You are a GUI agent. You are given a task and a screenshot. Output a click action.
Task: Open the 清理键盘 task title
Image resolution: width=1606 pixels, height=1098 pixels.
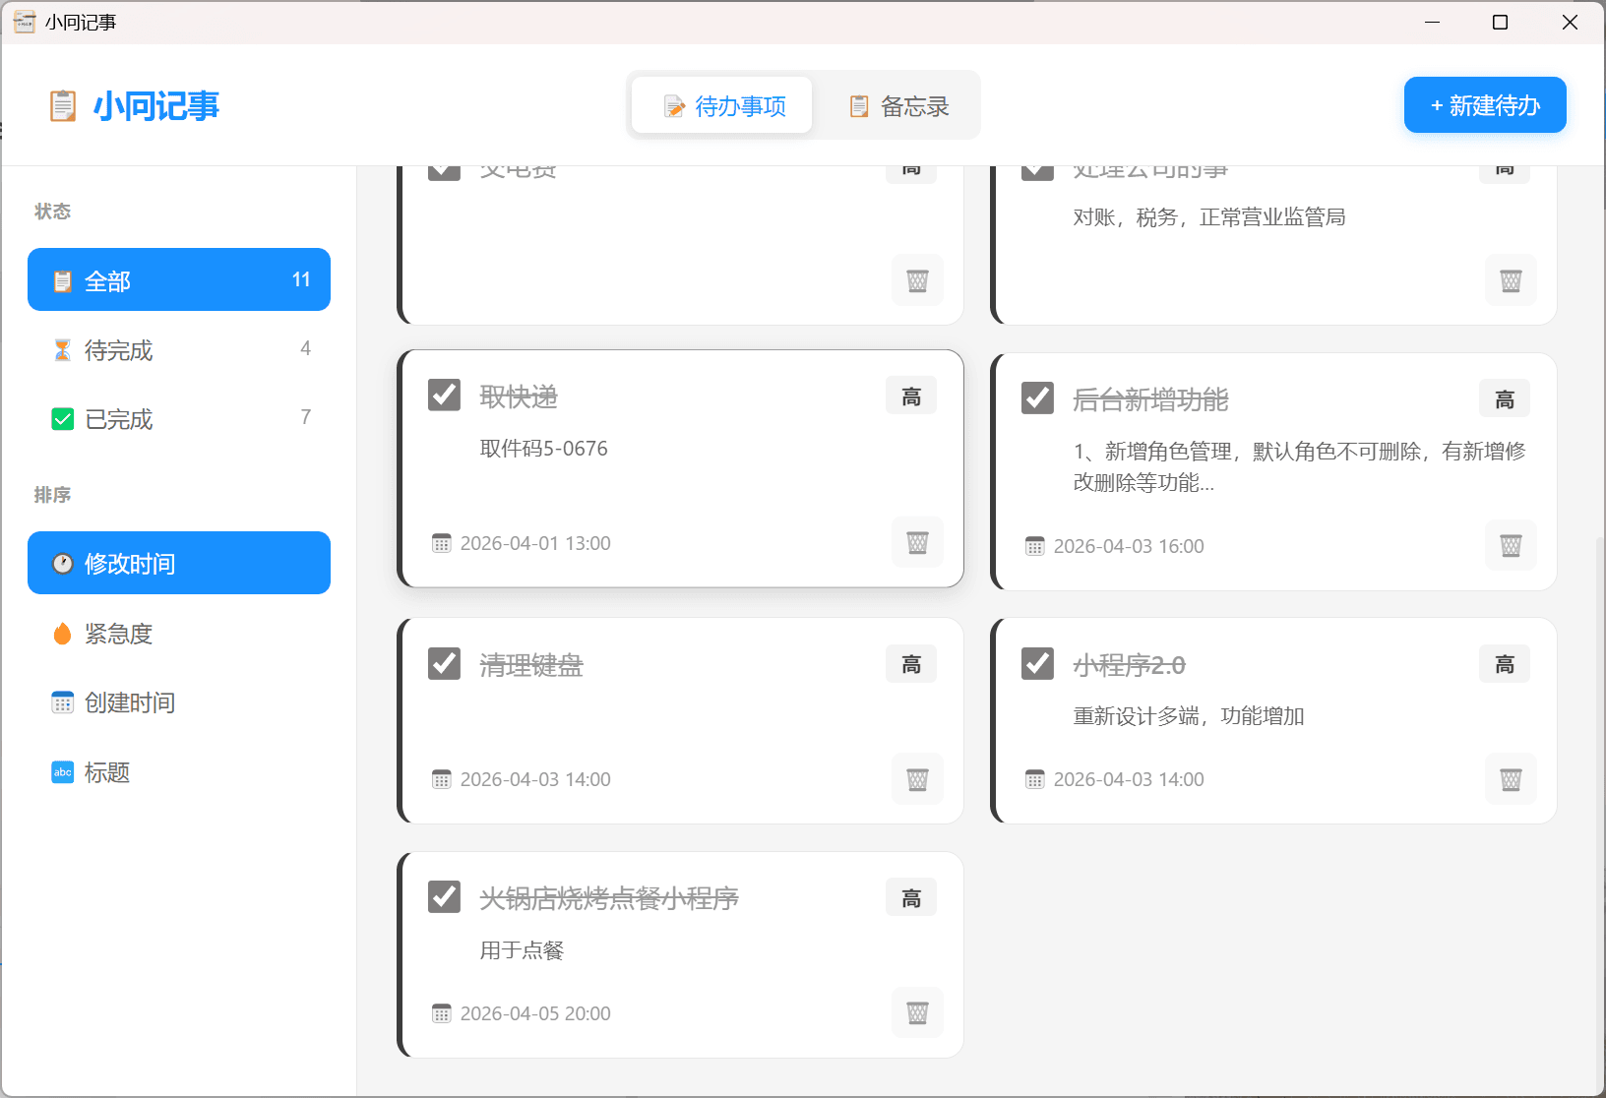click(x=531, y=665)
